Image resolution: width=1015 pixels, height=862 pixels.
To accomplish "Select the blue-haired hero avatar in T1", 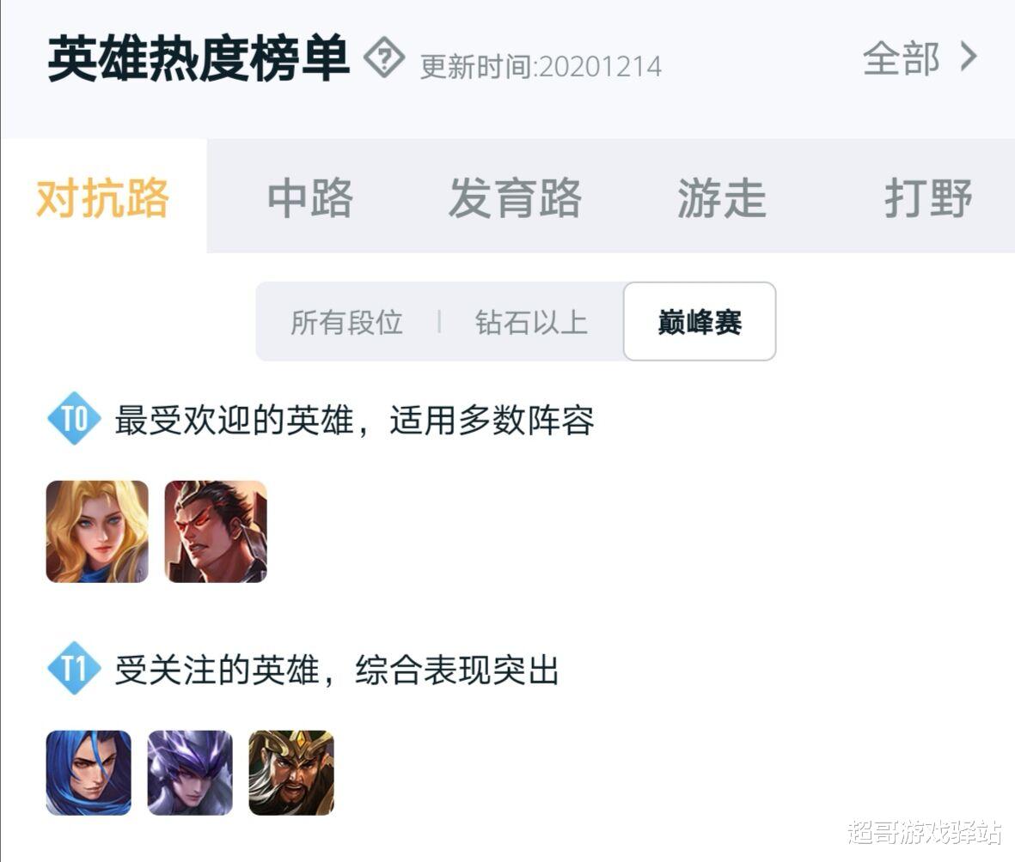I will [x=89, y=773].
